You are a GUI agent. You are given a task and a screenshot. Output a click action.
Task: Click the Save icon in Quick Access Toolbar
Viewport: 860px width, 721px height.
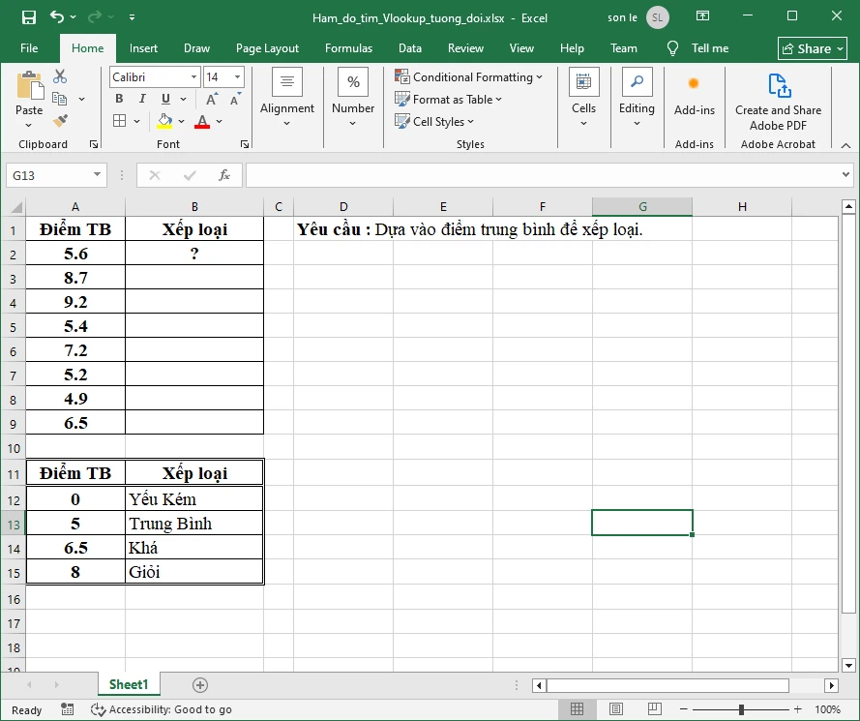(x=26, y=16)
